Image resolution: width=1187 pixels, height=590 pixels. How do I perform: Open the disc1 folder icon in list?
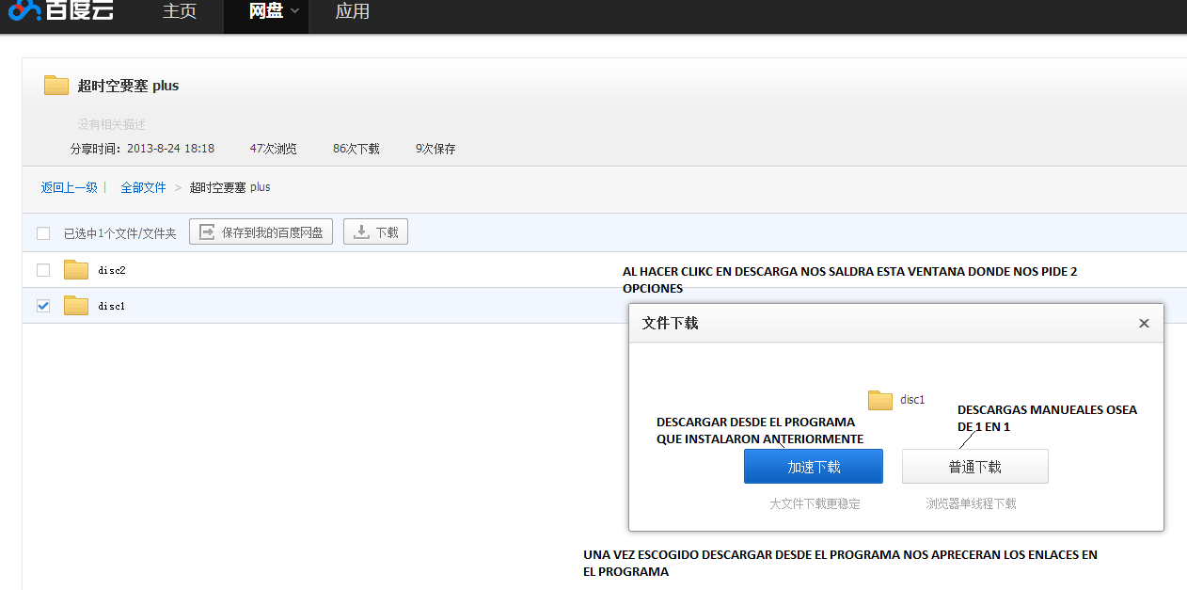coord(76,306)
